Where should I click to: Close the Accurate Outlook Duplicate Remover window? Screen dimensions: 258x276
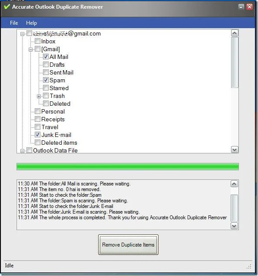[x=249, y=7]
